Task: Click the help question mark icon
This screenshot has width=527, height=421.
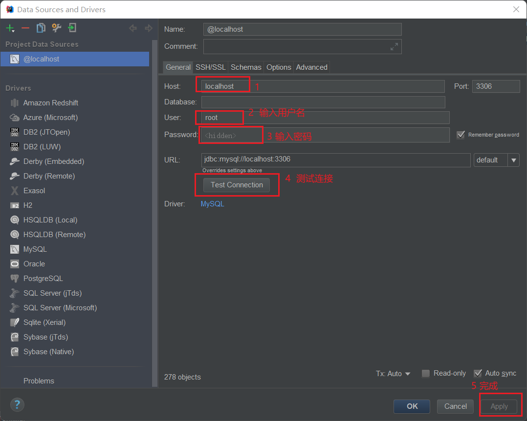Action: [x=17, y=404]
